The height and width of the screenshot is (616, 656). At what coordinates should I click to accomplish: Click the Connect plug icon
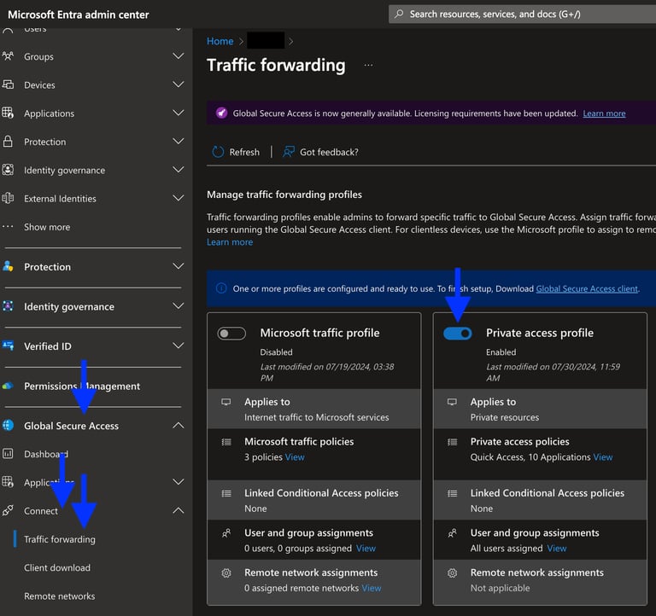(x=8, y=510)
